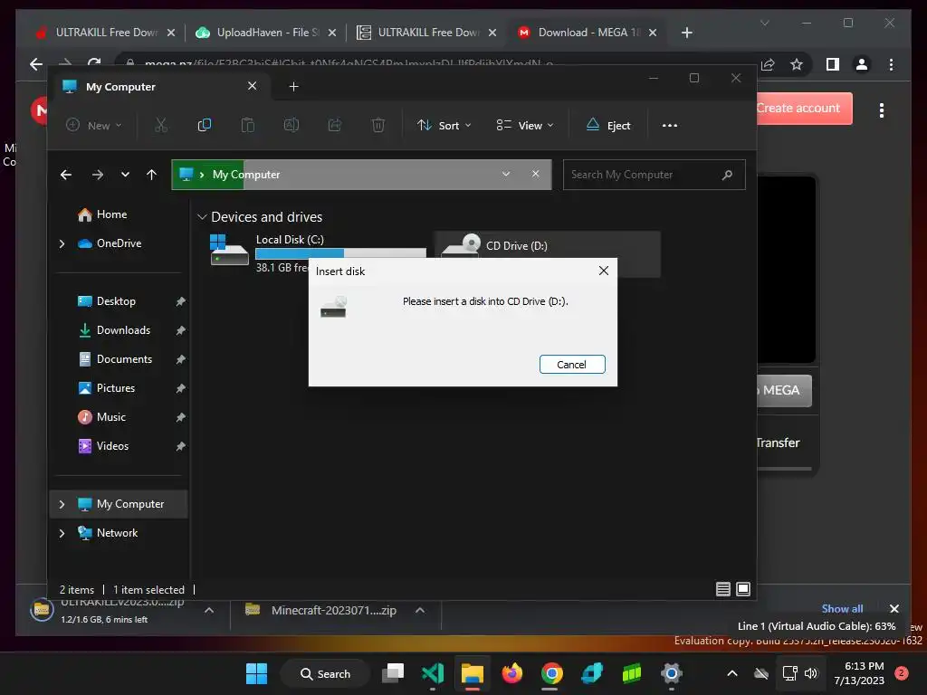
Task: Click Create account on MEGA page
Action: pyautogui.click(x=804, y=109)
